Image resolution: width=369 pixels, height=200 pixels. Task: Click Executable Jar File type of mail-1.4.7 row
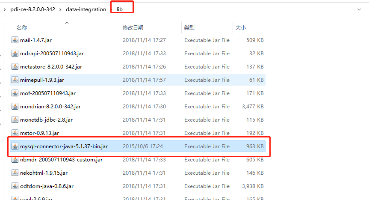(207, 40)
